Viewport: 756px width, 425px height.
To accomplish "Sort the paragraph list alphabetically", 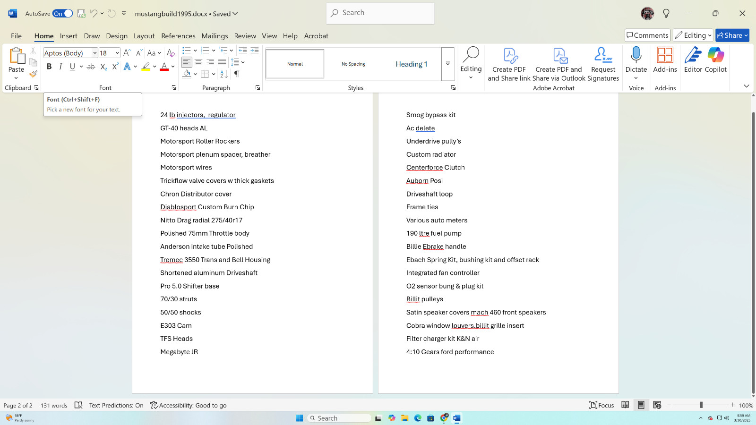I will [x=224, y=74].
